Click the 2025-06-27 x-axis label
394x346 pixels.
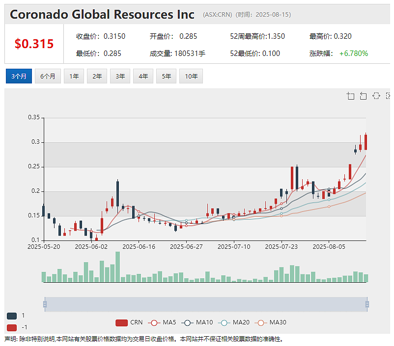click(x=186, y=247)
